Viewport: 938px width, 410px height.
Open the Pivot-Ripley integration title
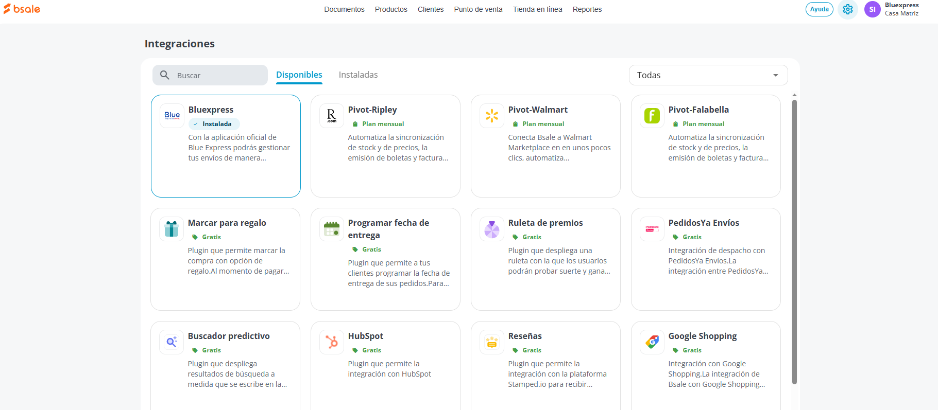click(x=372, y=110)
